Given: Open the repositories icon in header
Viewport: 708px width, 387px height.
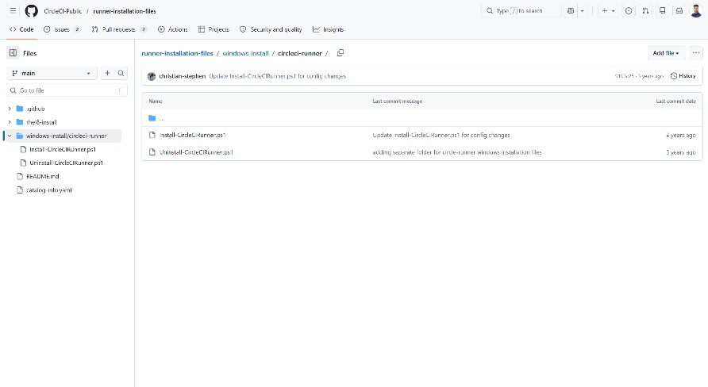Looking at the screenshot, I should tap(663, 11).
